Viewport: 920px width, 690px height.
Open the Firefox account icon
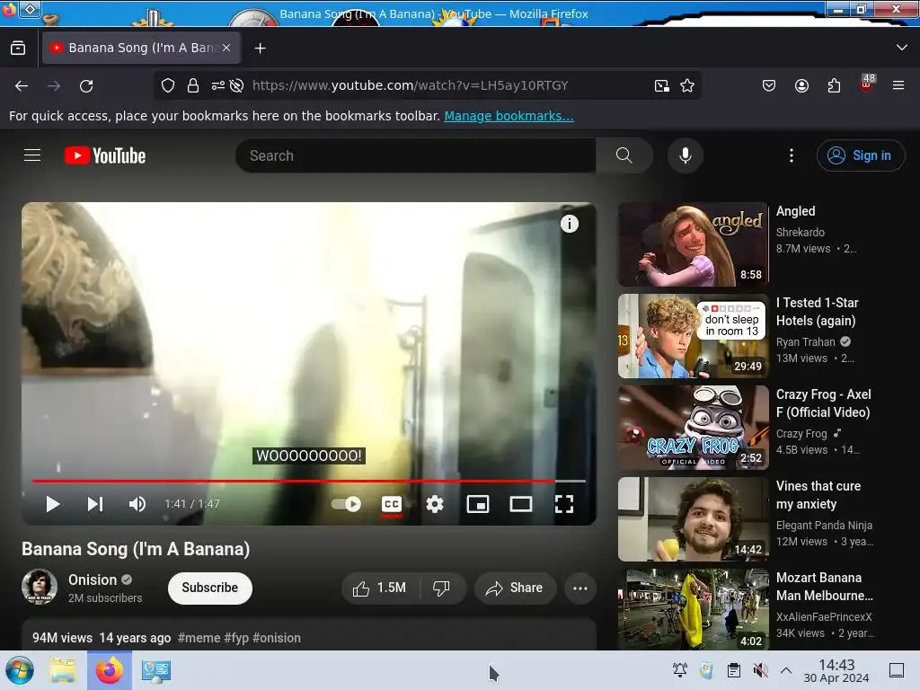click(801, 85)
